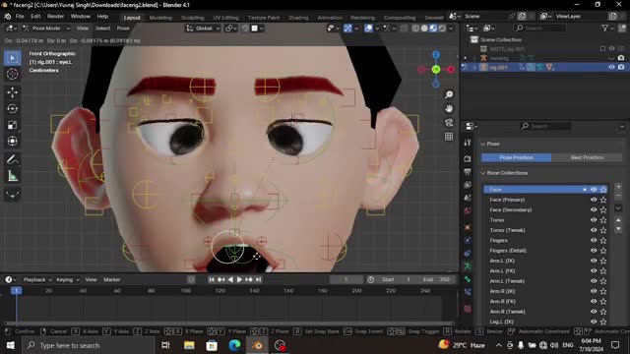The width and height of the screenshot is (630, 354).
Task: Solo the Torso (Tweak) collection star
Action: 603,230
